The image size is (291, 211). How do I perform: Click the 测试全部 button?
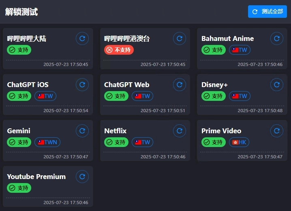[x=267, y=11]
